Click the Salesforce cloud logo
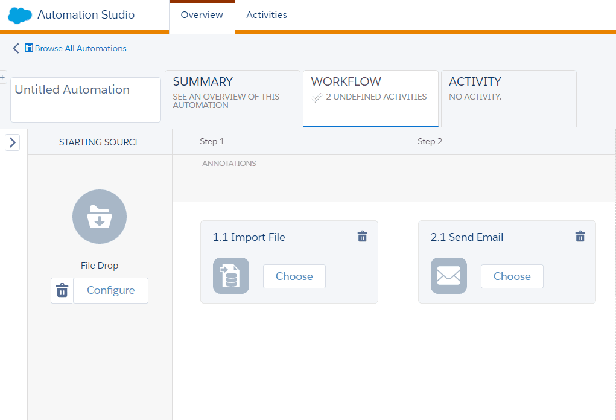616x420 pixels. tap(20, 15)
